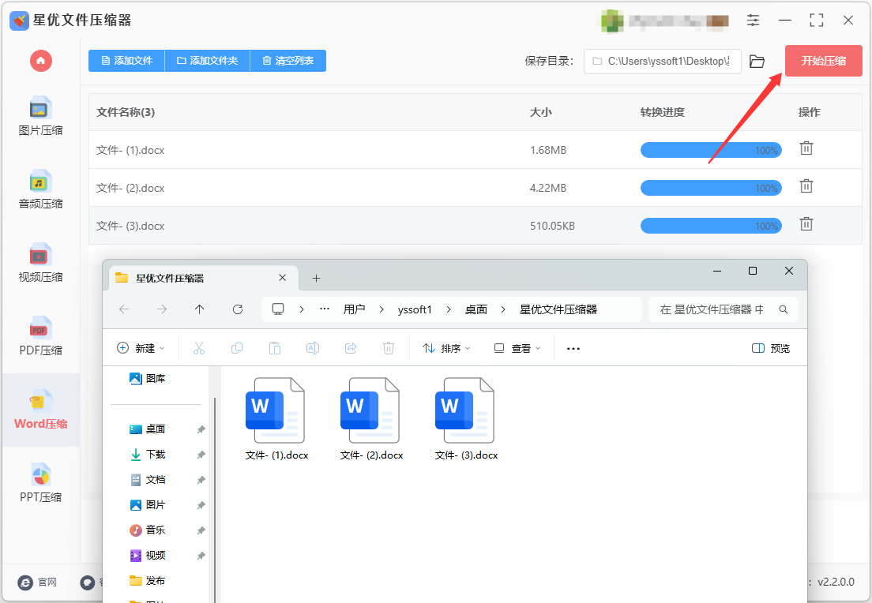The width and height of the screenshot is (872, 603).
Task: Select 文件- (1).docx thumbnail in Explorer
Action: click(276, 420)
